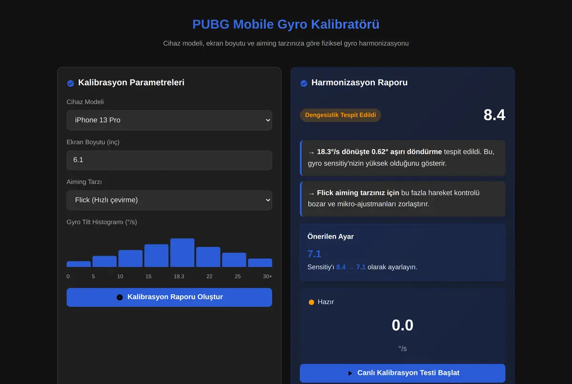Click the Sensitiy'ı 8.4 → 7.1 text
572x384 pixels.
click(x=362, y=267)
